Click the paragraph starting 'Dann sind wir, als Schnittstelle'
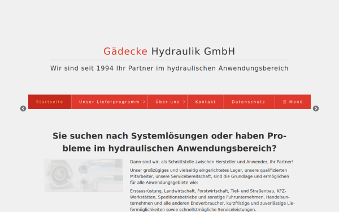 [212, 162]
